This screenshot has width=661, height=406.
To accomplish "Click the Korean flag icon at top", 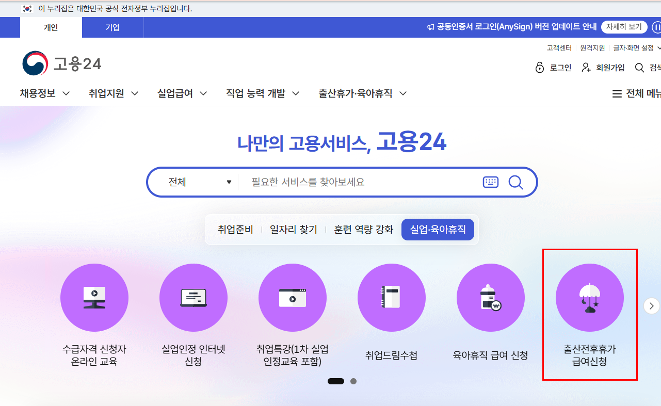I will coord(28,8).
